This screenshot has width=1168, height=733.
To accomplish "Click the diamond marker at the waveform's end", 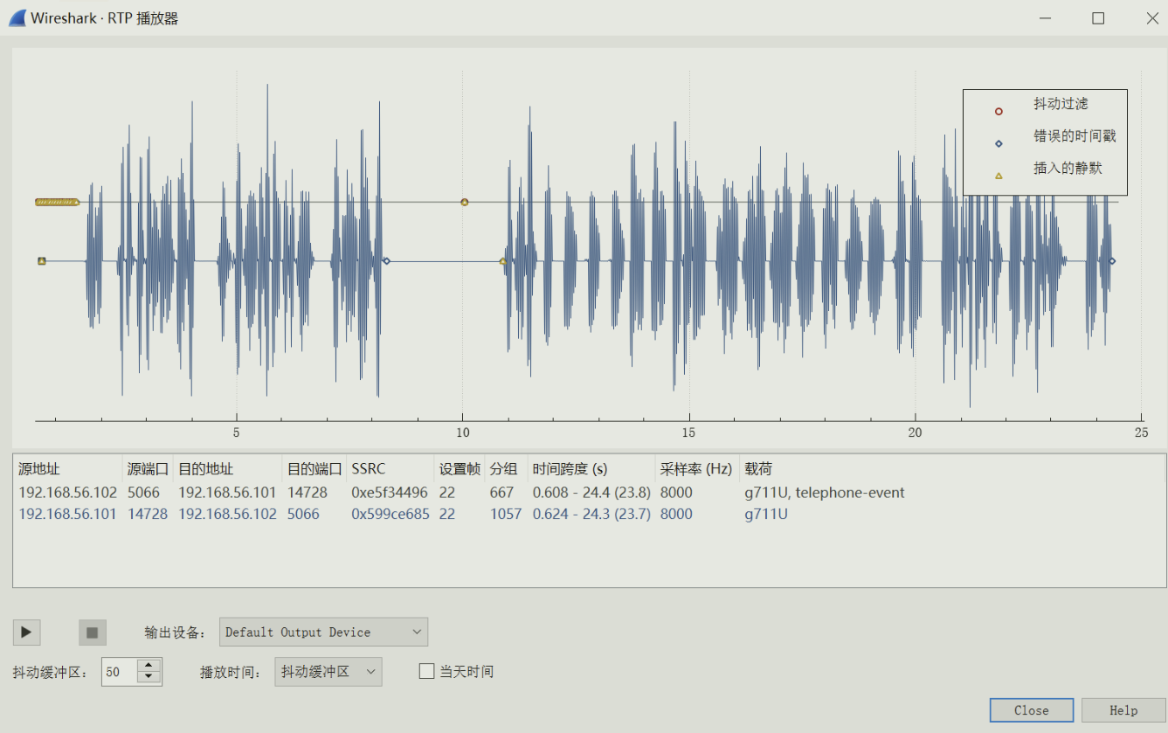I will pyautogui.click(x=1112, y=260).
